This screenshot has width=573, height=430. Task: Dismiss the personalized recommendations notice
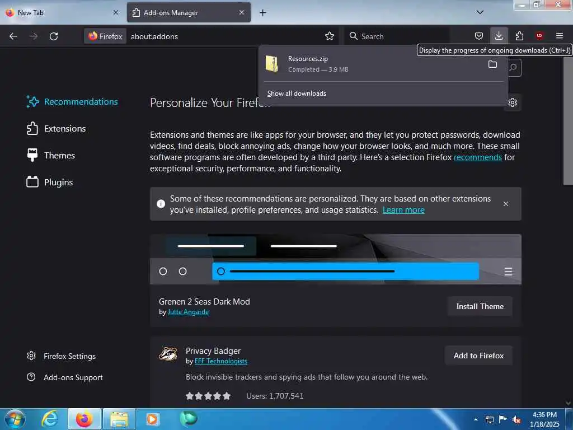tap(505, 204)
